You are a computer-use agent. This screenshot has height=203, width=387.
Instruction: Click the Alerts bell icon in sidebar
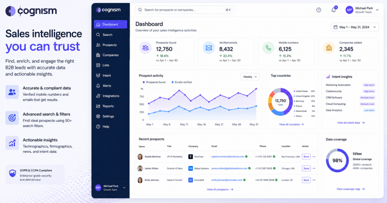point(98,86)
